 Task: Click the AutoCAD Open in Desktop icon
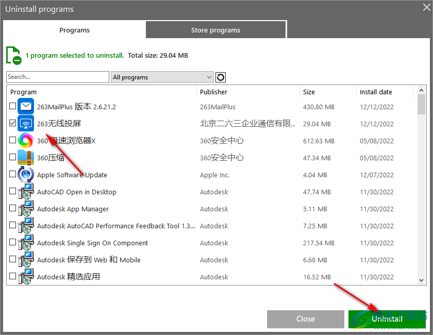26,191
